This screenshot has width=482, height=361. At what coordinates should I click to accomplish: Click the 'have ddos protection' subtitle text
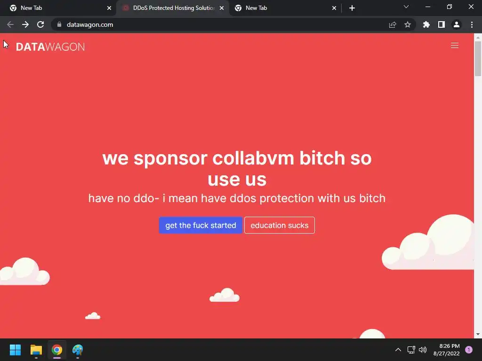click(237, 198)
